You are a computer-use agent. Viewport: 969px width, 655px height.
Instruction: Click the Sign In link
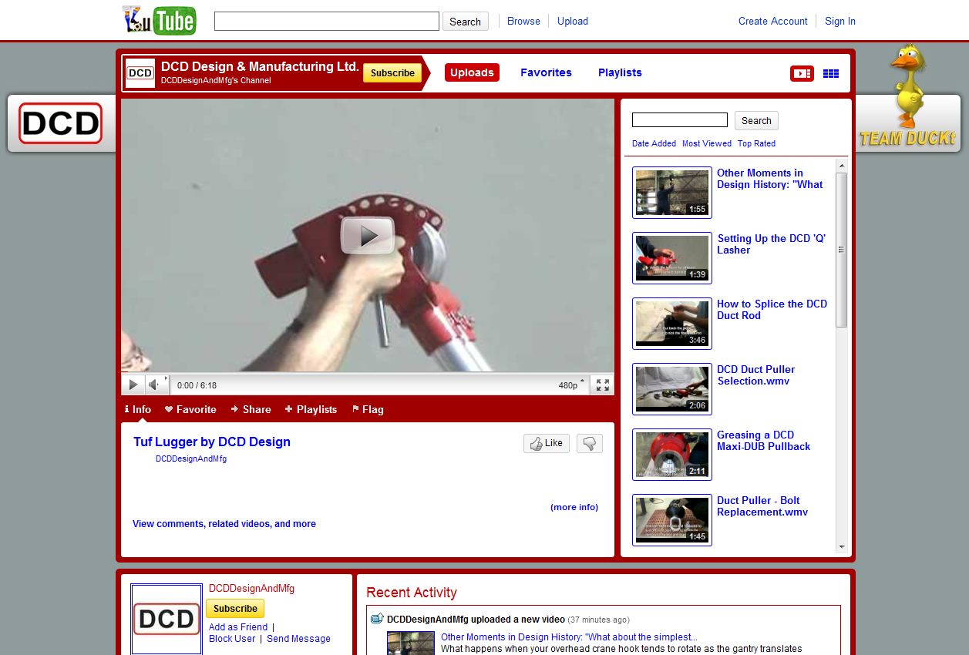tap(839, 21)
